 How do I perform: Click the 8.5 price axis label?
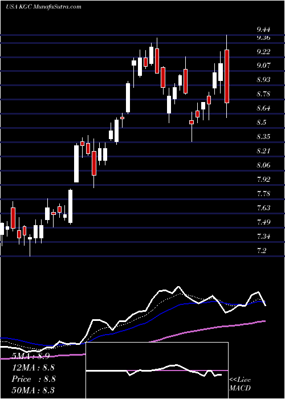[261, 123]
